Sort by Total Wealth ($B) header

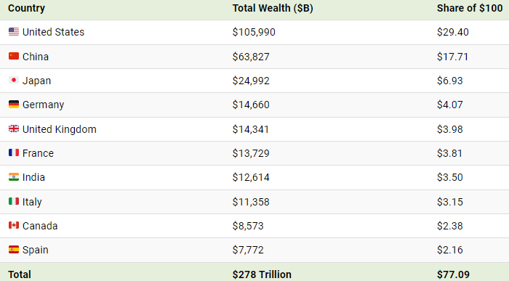[273, 8]
